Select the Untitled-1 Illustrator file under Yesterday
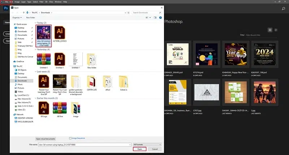Viewport: 289px width, 155px height. click(60, 61)
